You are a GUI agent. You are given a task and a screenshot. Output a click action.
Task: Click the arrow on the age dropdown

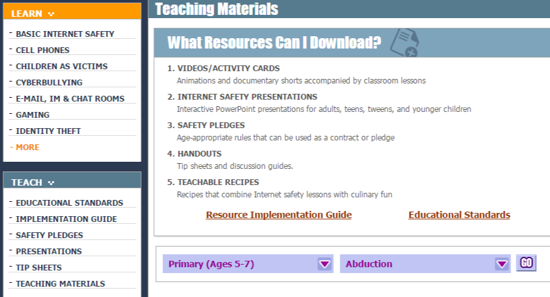point(324,264)
